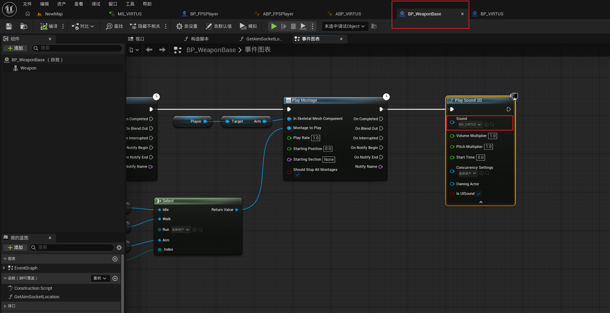Screen dimensions: 610x313
Task: Select the Weapon component
Action: coord(28,68)
